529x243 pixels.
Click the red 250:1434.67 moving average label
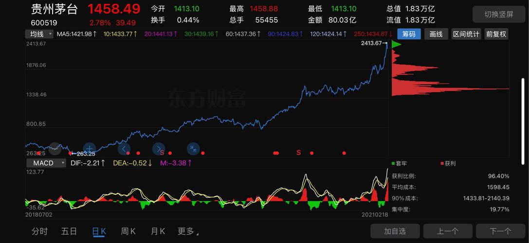point(373,34)
